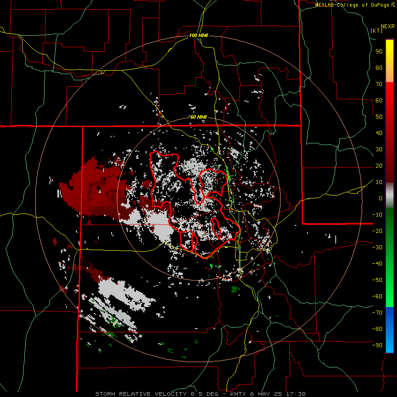Click the 60 value on velocity scale
397x397 pixels.
pos(379,100)
